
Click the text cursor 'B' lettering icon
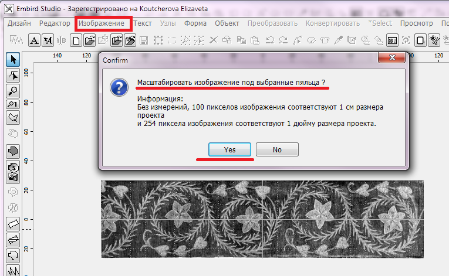pyautogui.click(x=61, y=40)
